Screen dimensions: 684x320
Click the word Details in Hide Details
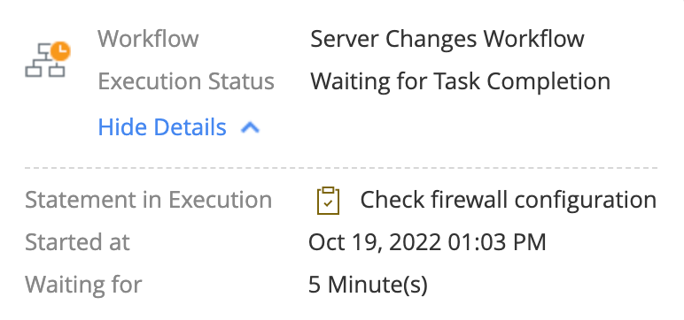pos(190,127)
